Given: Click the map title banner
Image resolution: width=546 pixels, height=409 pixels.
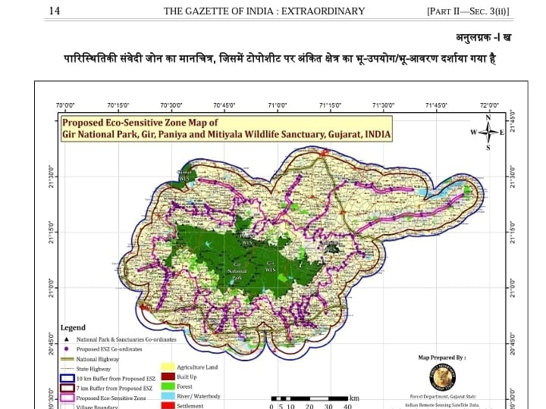Looking at the screenshot, I should click(x=226, y=128).
